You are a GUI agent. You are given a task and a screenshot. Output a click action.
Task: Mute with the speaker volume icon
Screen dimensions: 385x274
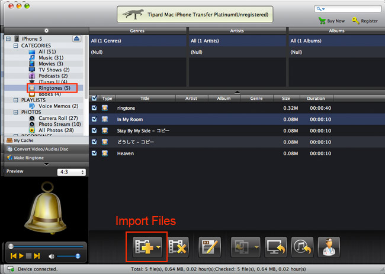pos(51,256)
